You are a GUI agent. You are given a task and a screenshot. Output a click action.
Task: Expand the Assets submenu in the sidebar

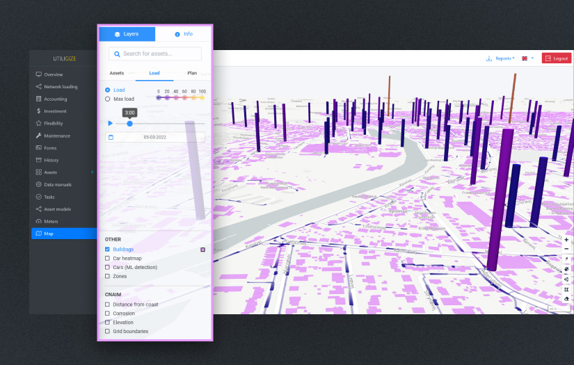93,172
